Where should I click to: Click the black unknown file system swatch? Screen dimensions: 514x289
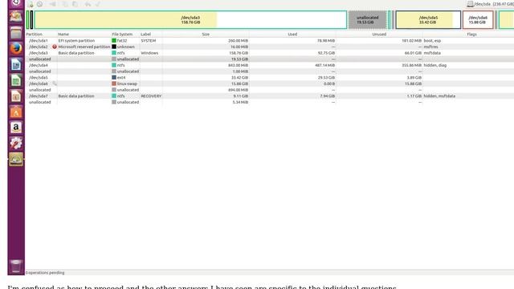114,47
